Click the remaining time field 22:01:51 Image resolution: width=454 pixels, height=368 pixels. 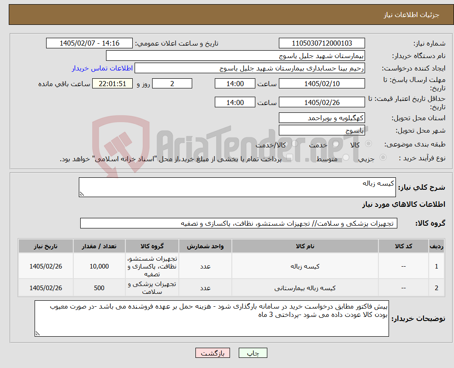[112, 84]
